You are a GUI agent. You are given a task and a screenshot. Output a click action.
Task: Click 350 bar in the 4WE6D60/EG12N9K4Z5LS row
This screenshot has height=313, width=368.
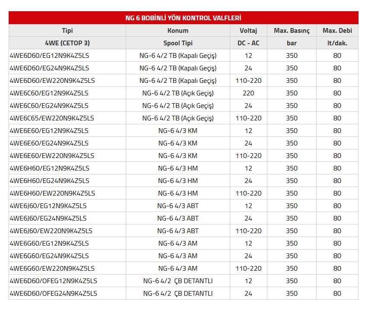coord(292,56)
